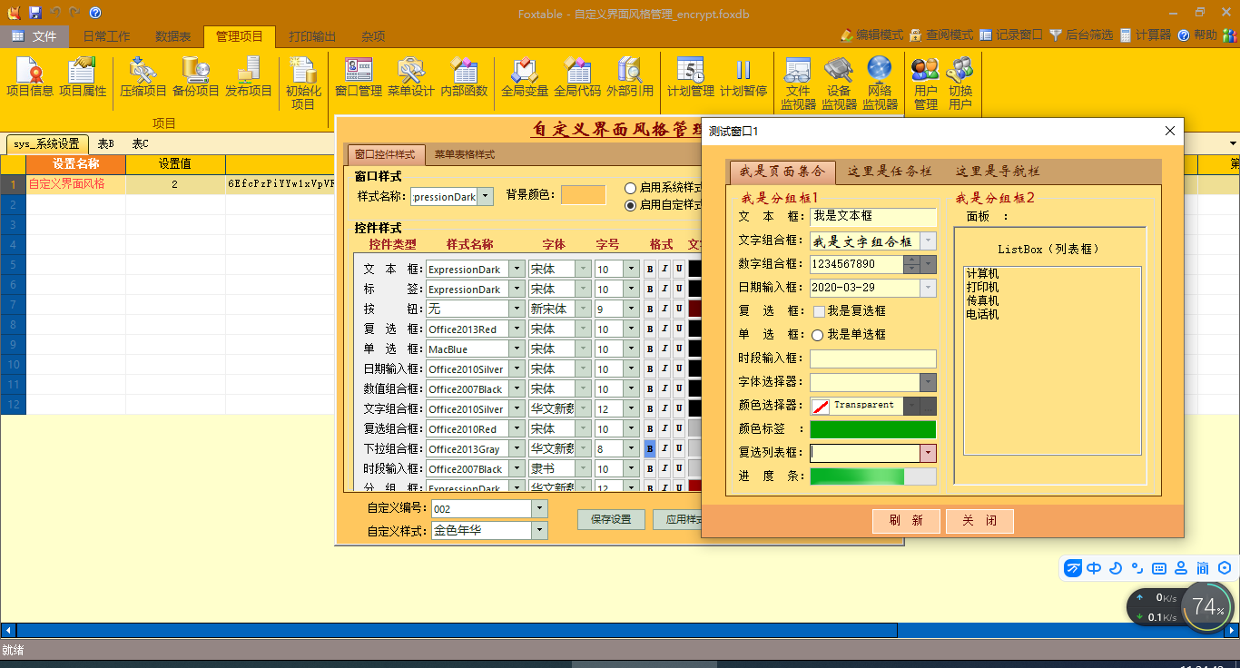The image size is (1240, 668).
Task: Switch to 编辑模式 in title area
Action: tap(871, 35)
